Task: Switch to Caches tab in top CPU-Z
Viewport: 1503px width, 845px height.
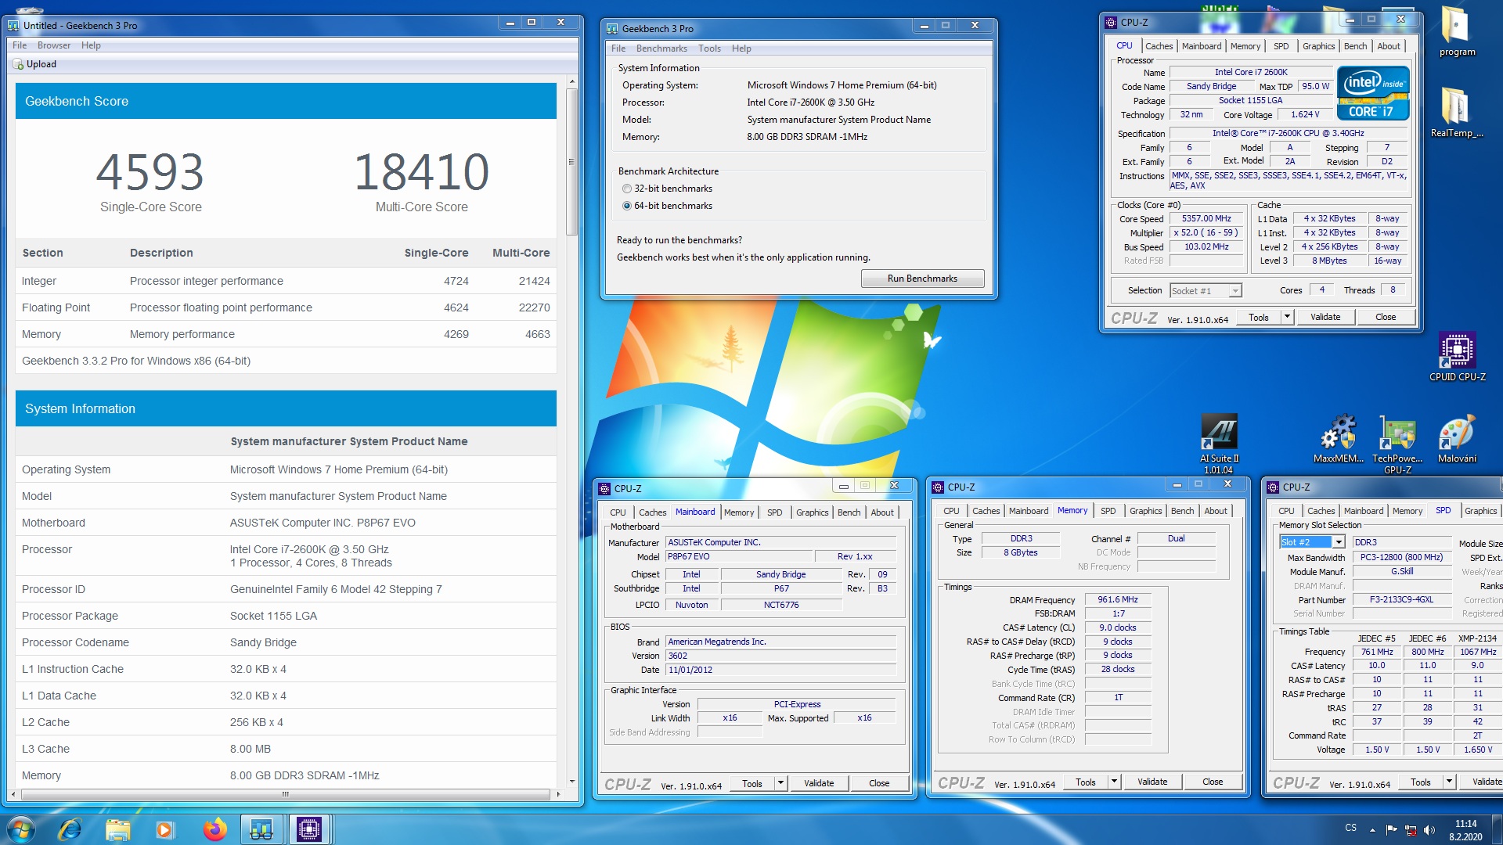Action: pos(1159,46)
